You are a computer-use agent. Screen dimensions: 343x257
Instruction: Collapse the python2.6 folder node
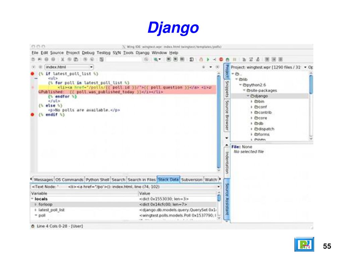[241, 85]
